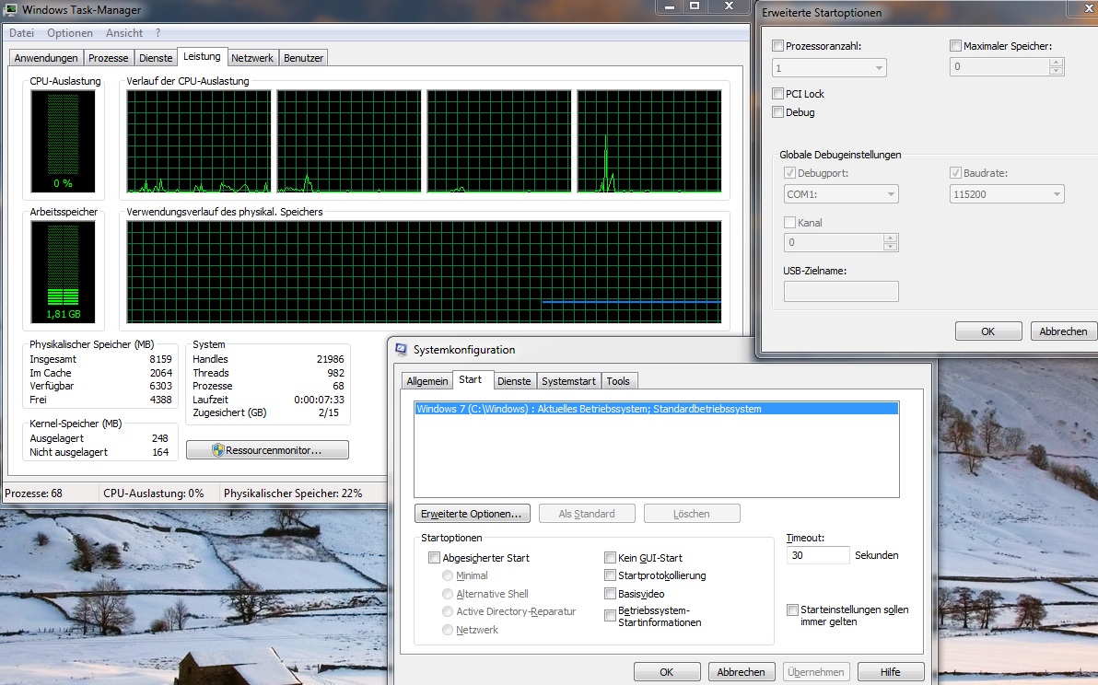Select Active Directory-Reparatur radio option

(448, 611)
